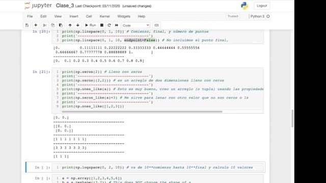The height and width of the screenshot is (183, 326).
Task: Paste cells below icon
Action: click(x=61, y=25)
